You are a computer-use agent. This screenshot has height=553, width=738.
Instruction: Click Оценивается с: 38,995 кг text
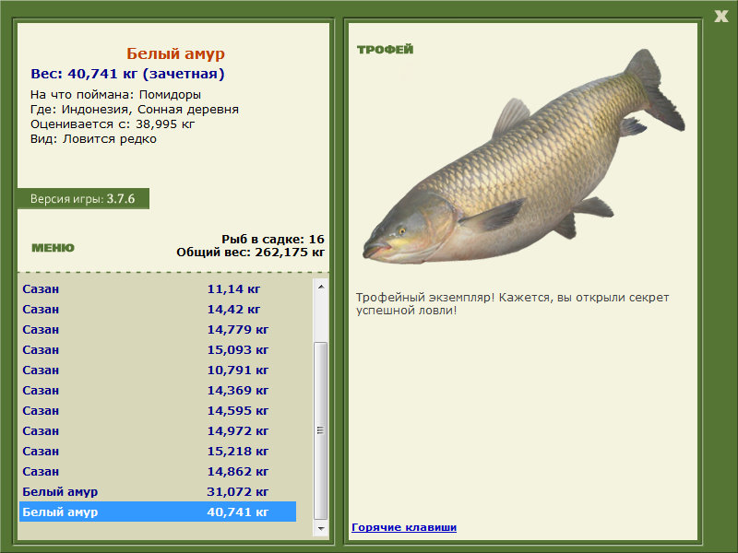tap(113, 124)
